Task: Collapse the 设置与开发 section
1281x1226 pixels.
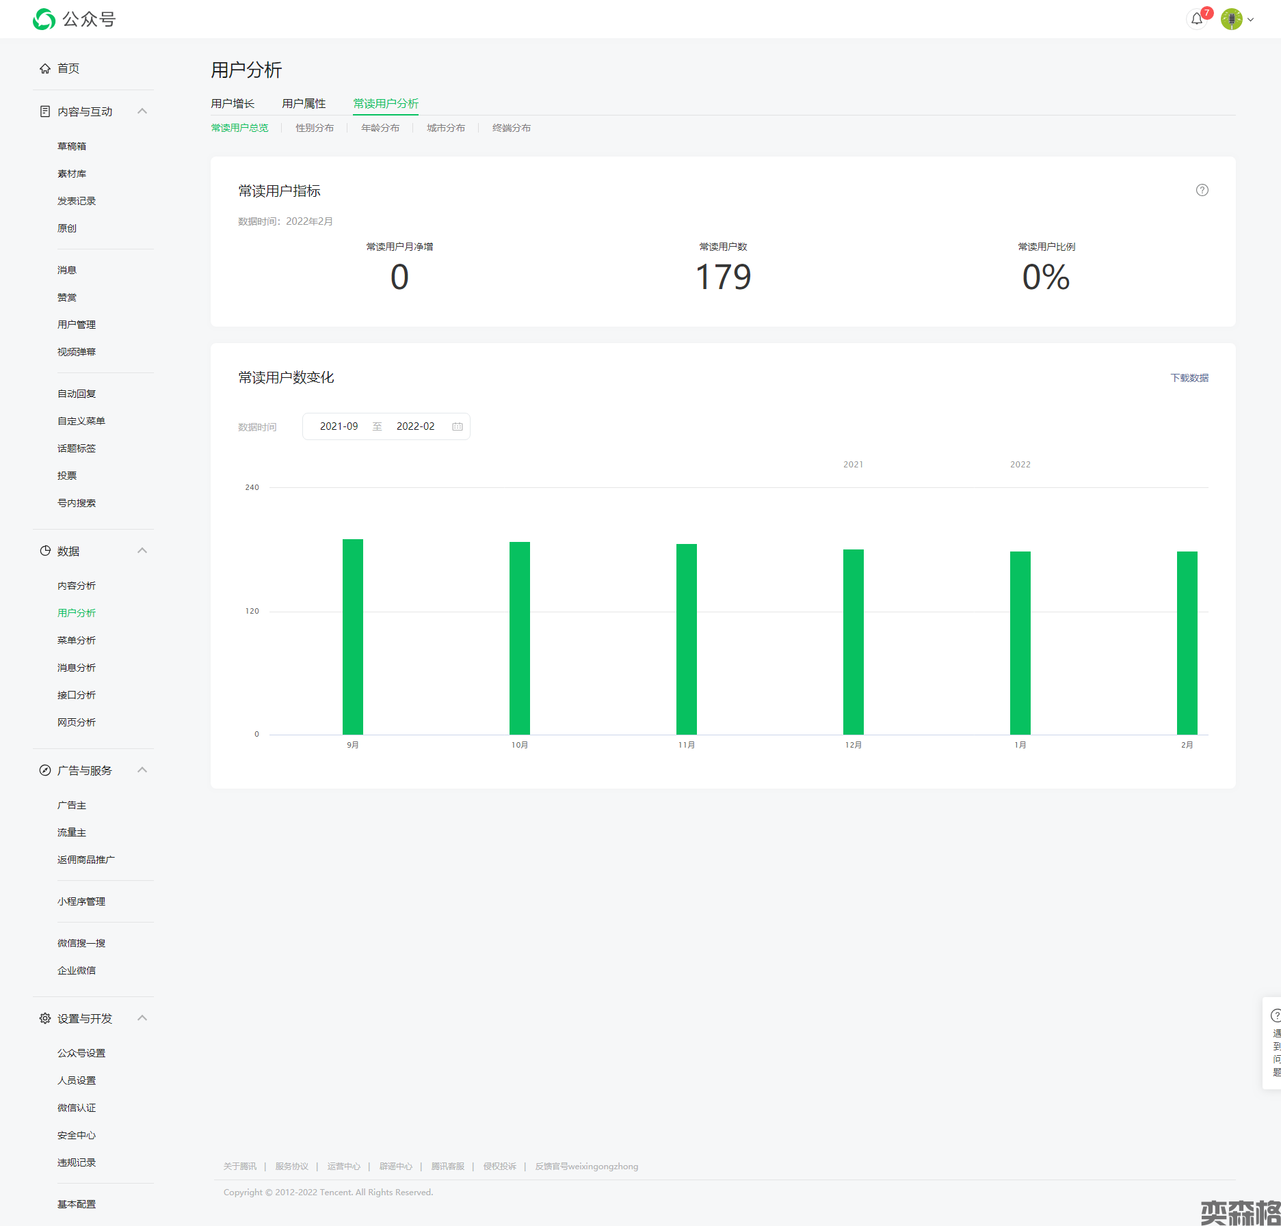Action: tap(142, 1018)
